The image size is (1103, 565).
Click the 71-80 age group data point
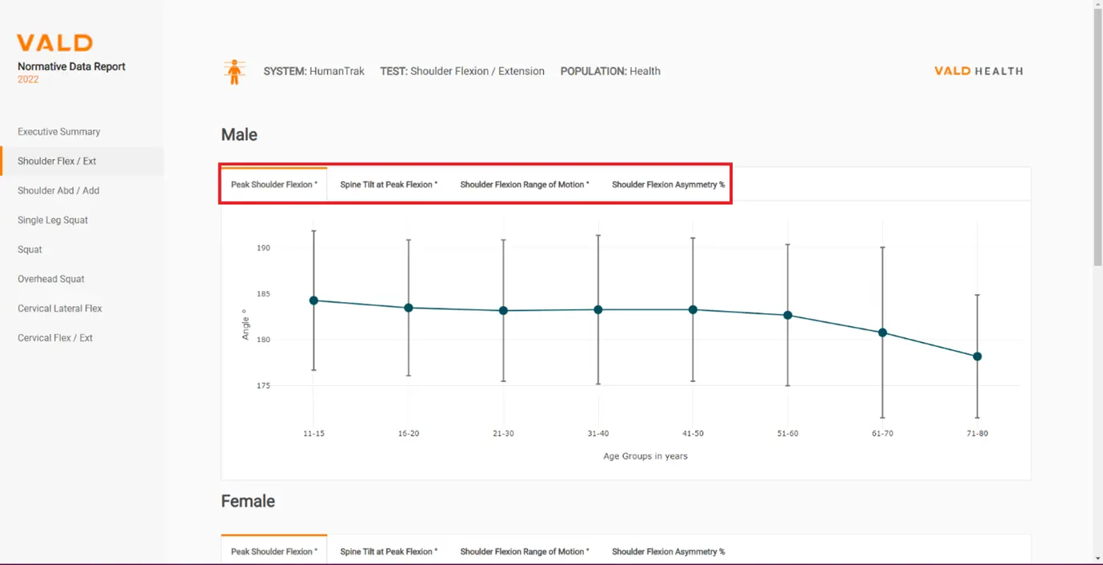pos(977,356)
